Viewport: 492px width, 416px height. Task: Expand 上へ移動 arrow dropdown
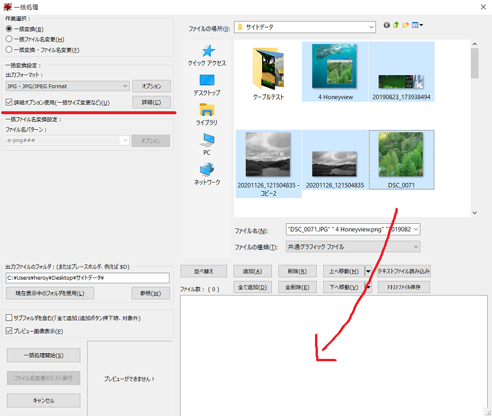368,272
